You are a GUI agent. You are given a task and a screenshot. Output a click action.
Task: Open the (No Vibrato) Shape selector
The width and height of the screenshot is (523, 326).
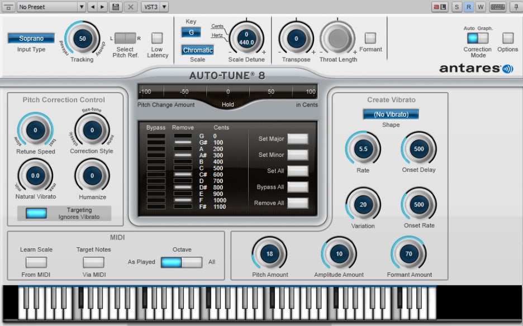[390, 114]
